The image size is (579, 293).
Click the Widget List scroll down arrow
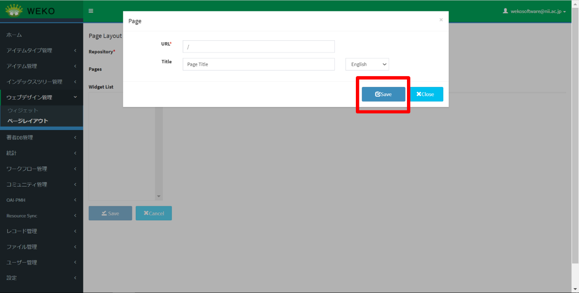pos(159,197)
